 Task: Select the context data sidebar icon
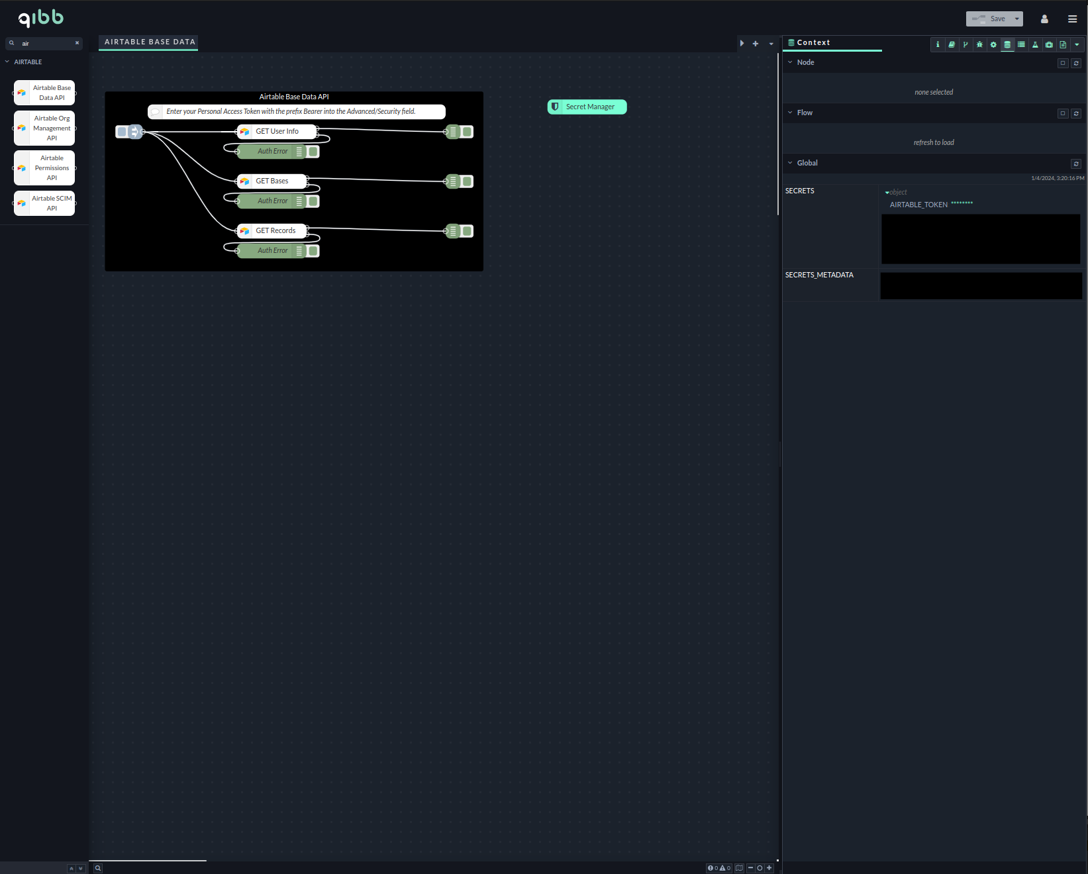click(x=1007, y=44)
